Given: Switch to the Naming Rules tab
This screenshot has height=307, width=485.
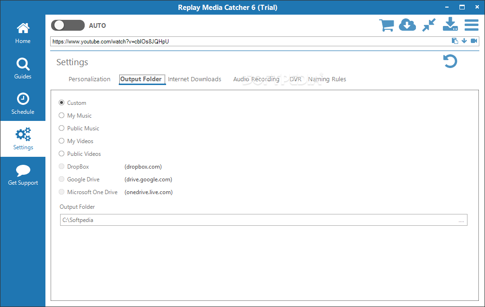Looking at the screenshot, I should tap(327, 79).
